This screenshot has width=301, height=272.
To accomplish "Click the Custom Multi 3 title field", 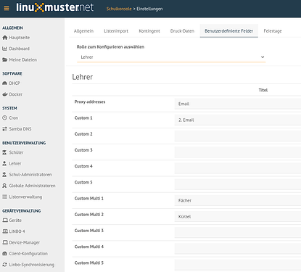I will point(238,233).
